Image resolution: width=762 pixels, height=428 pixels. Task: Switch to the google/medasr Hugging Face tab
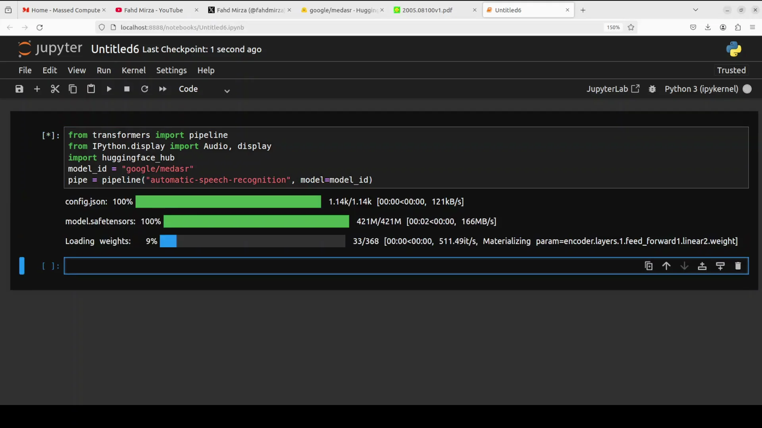tap(341, 10)
